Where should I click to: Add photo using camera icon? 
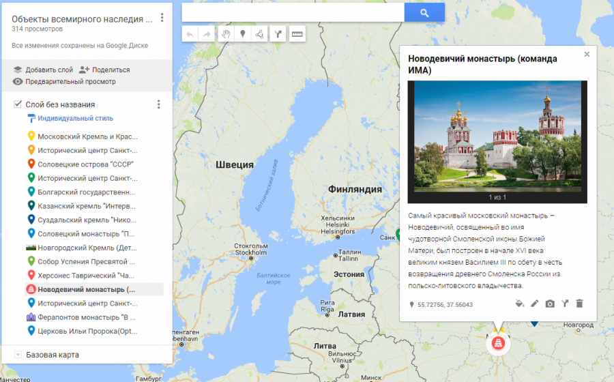[550, 304]
